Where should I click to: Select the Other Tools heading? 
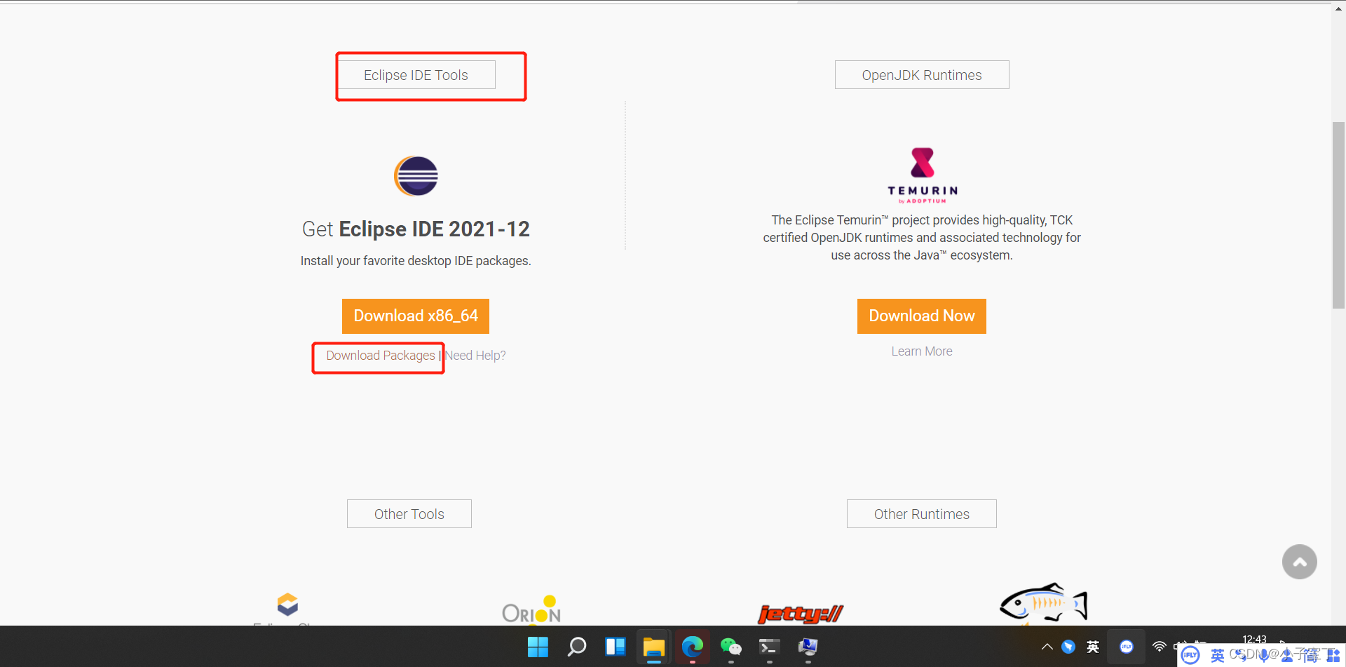pyautogui.click(x=409, y=514)
